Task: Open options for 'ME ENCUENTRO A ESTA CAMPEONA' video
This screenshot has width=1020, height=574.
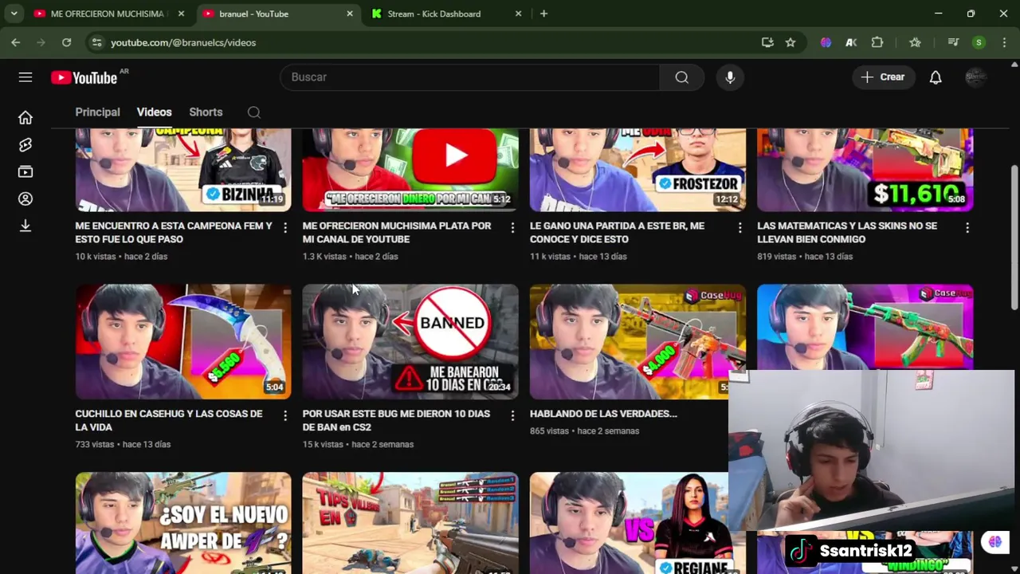Action: tap(285, 228)
